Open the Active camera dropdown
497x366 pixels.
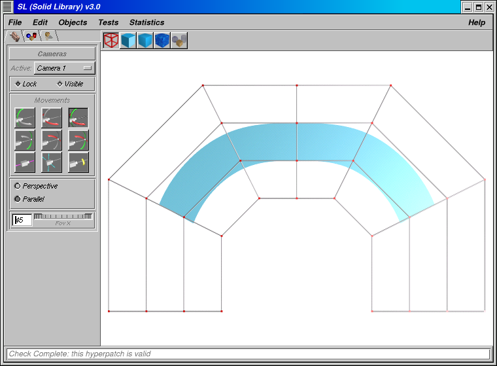tap(64, 68)
